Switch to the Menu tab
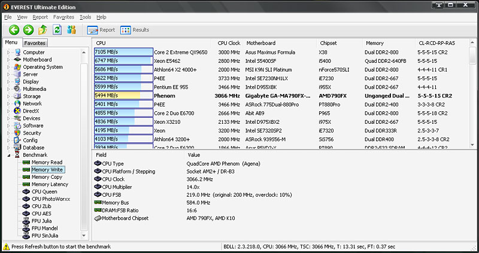The image size is (479, 253). pos(11,42)
